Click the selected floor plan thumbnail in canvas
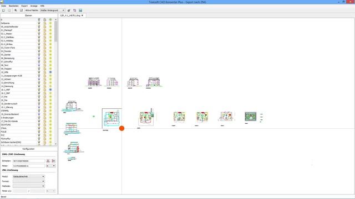355x199 pixels. 111,118
